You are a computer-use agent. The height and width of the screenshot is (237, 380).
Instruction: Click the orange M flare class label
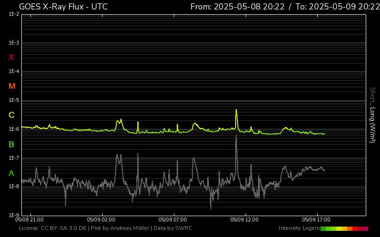click(x=12, y=86)
